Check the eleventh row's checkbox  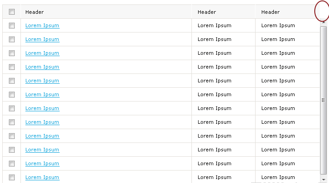[x=12, y=164]
